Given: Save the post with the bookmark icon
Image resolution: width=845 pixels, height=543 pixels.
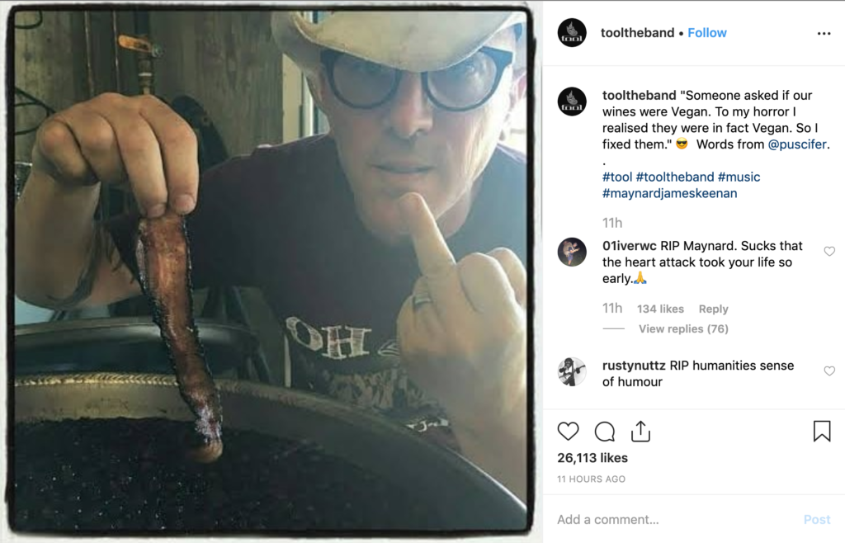Looking at the screenshot, I should [x=822, y=432].
